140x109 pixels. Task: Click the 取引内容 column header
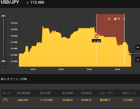[45, 93]
